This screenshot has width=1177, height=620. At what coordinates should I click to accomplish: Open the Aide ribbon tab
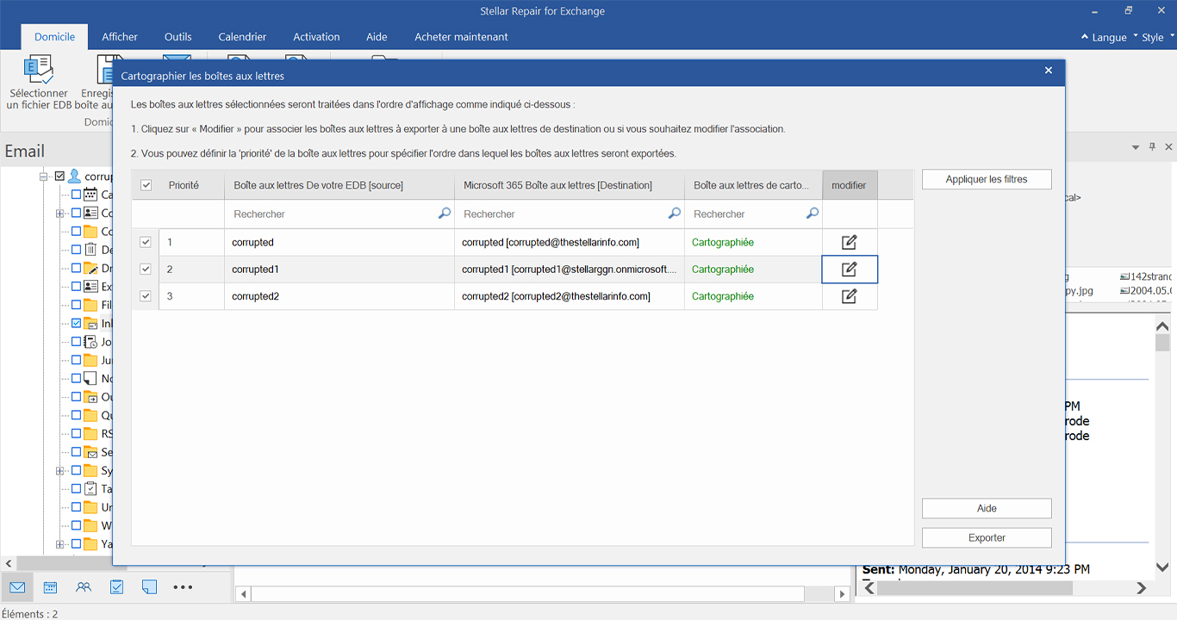click(x=377, y=37)
